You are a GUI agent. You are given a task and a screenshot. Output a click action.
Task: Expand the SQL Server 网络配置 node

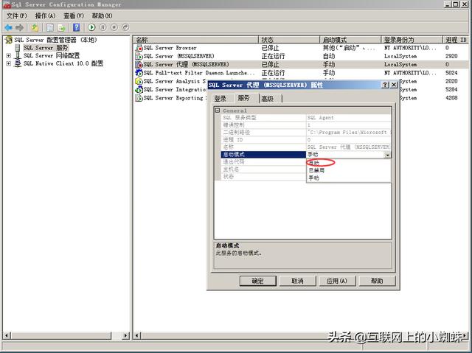(x=8, y=55)
